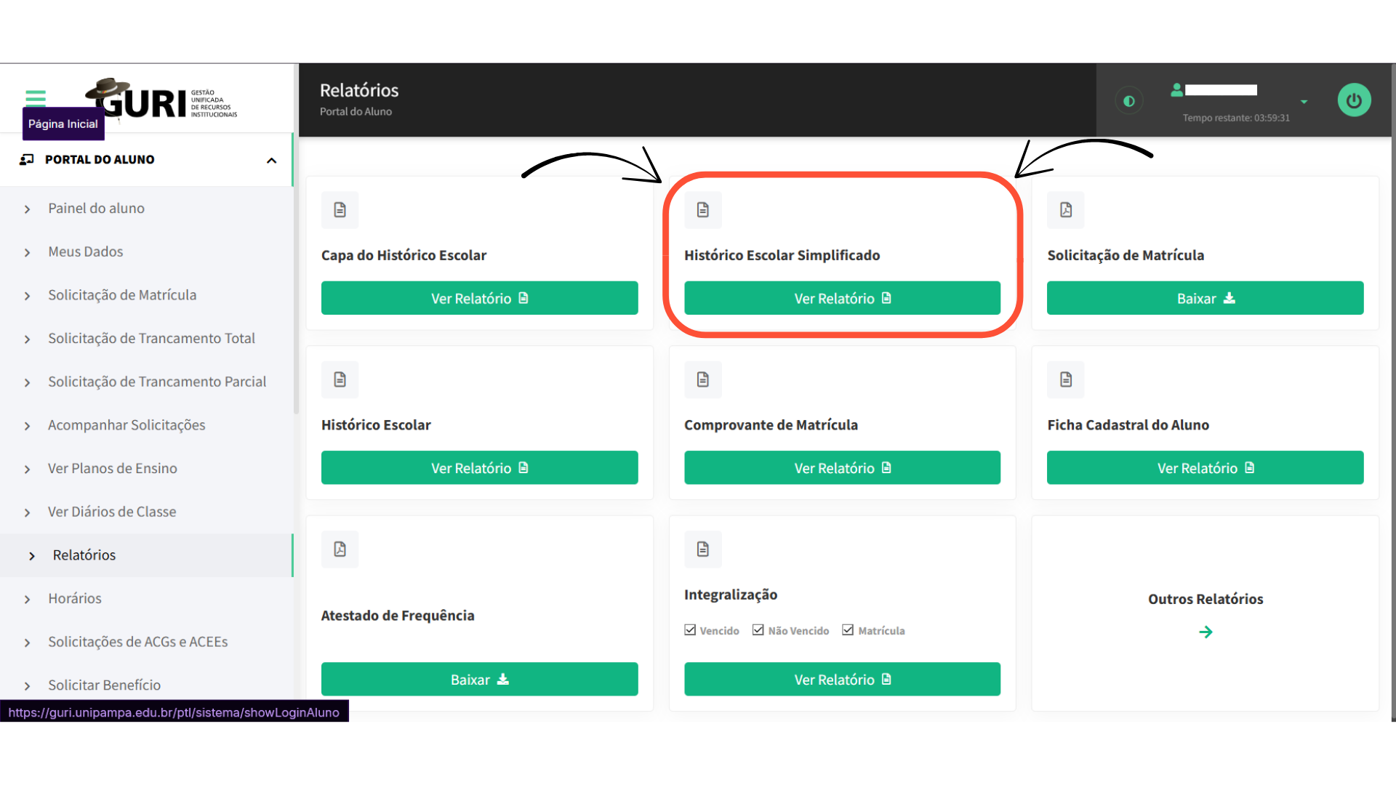Uncheck the Vencido checkbox
The image size is (1396, 785).
tap(690, 630)
